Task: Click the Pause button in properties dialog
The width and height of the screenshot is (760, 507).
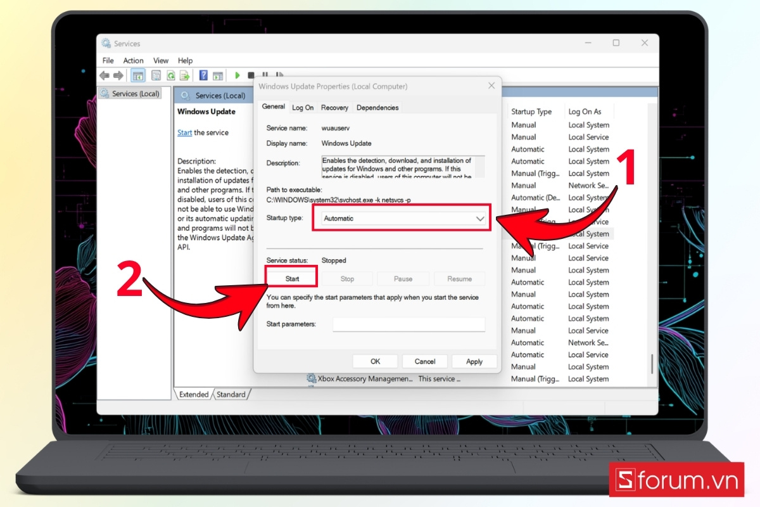Action: [403, 279]
